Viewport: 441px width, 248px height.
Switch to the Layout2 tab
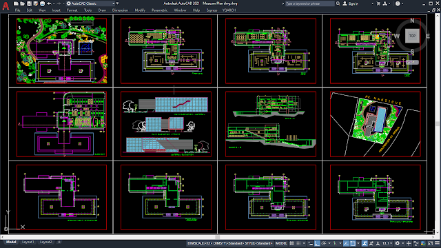pos(46,242)
